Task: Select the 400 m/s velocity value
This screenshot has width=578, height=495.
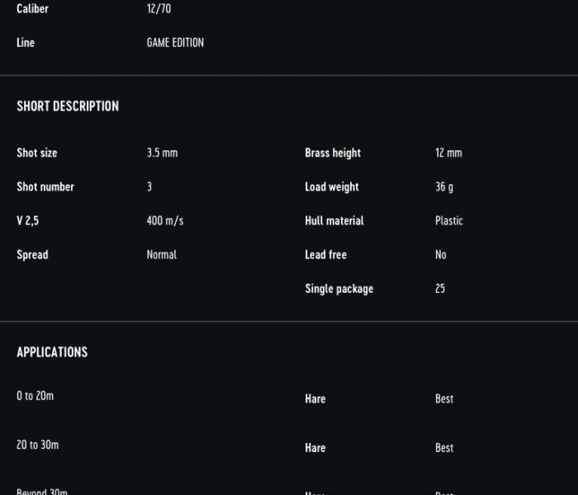Action: pyautogui.click(x=165, y=220)
